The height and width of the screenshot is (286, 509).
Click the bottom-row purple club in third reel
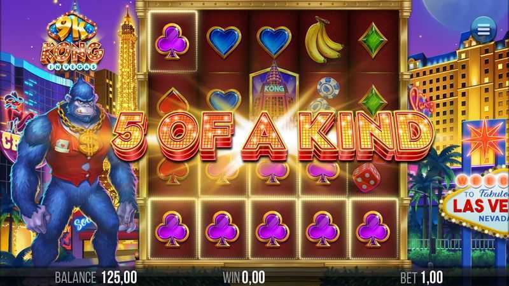(x=272, y=229)
